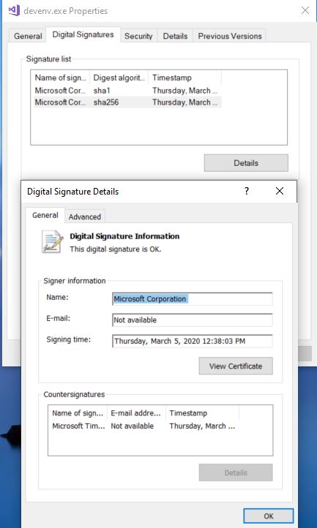
Task: Close the devenv.exe Properties window
Action: (305, 10)
